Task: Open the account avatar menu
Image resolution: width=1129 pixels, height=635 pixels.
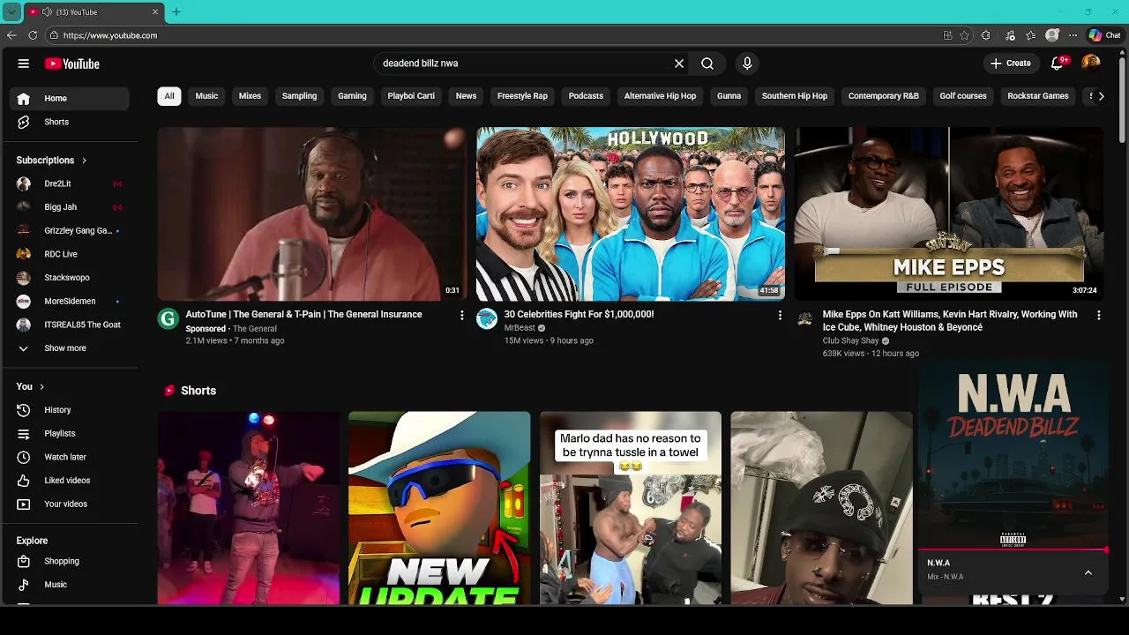Action: click(1091, 63)
